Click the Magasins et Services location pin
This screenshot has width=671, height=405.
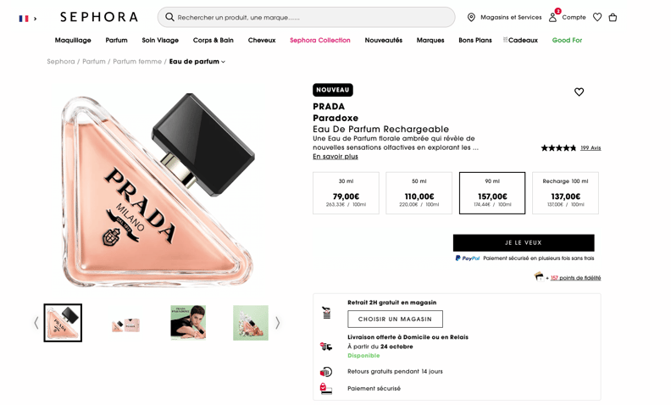pyautogui.click(x=471, y=17)
